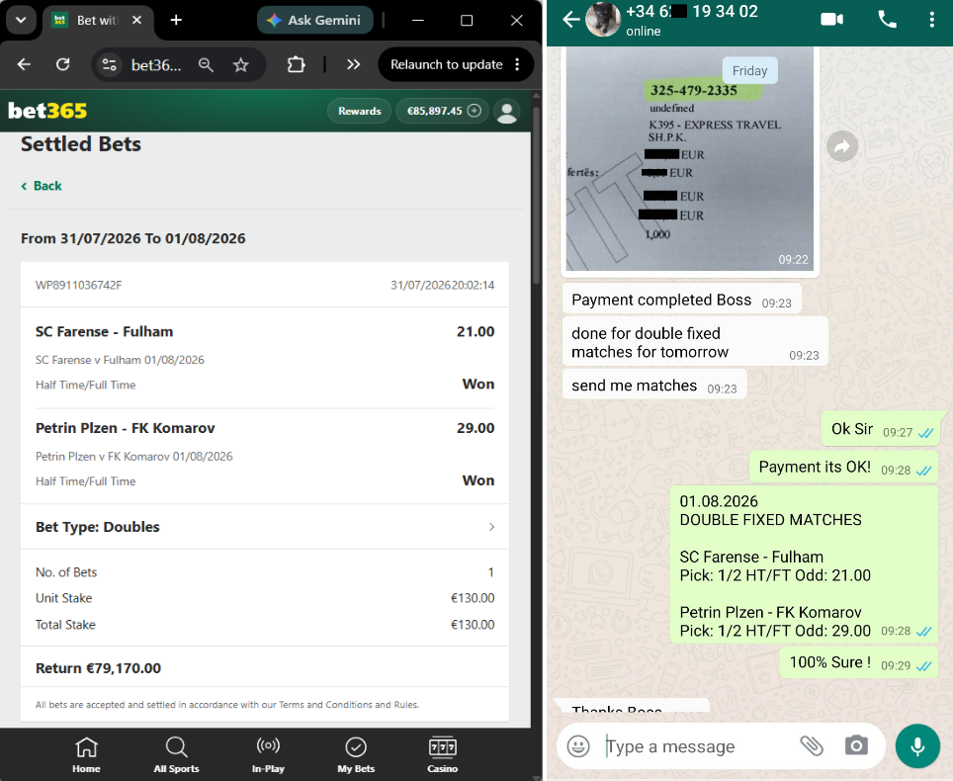The height and width of the screenshot is (781, 953).
Task: Open the WhatsApp camera icon
Action: [x=856, y=745]
